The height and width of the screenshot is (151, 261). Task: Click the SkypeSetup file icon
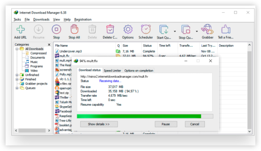(57, 107)
